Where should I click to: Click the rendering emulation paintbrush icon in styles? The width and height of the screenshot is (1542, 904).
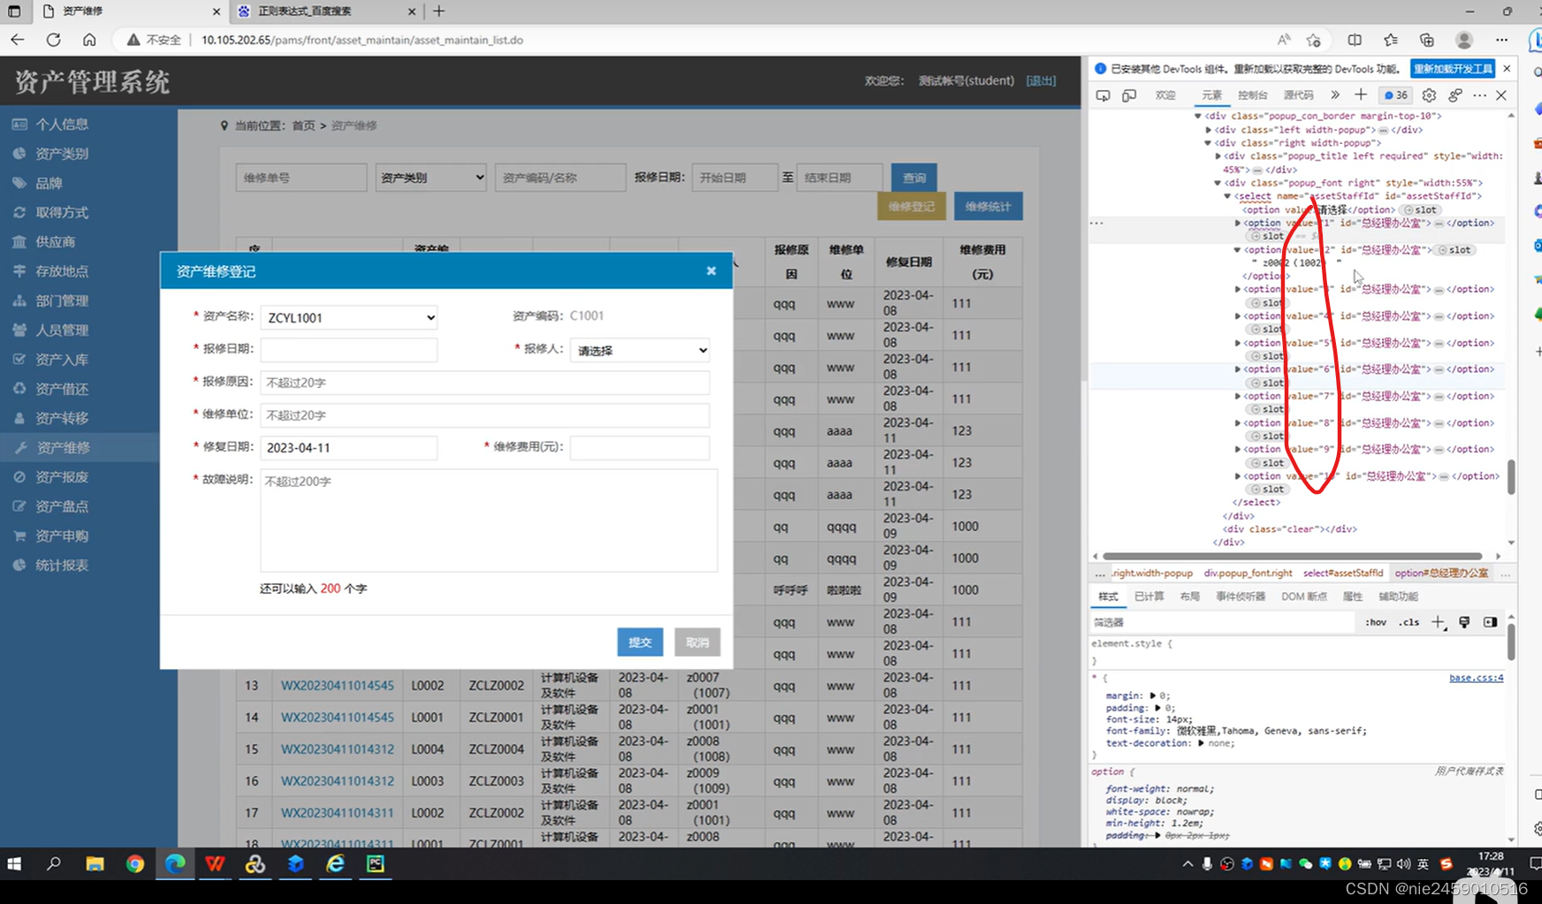coord(1464,622)
